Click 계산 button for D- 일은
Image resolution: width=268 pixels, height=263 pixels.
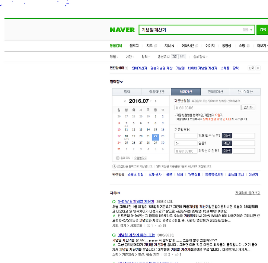(227, 143)
